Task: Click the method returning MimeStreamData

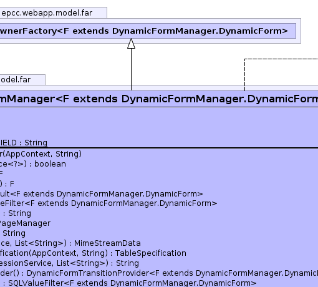Action: [x=70, y=243]
